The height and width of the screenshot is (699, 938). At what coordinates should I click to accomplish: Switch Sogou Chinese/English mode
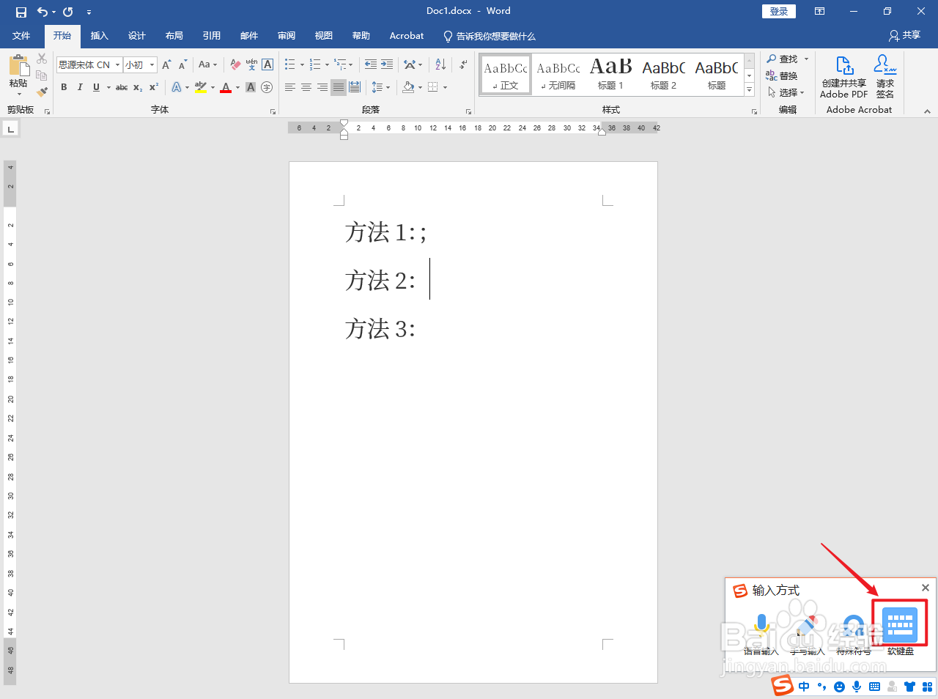[804, 687]
